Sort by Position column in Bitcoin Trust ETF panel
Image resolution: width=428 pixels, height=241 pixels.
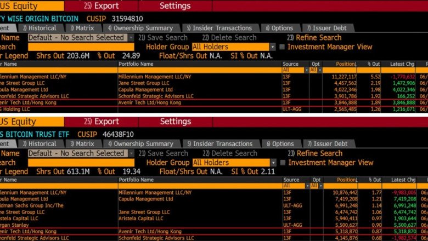(x=347, y=180)
